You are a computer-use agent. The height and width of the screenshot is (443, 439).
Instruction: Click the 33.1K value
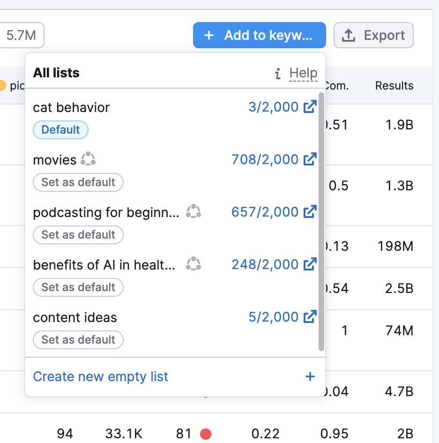pos(124,434)
